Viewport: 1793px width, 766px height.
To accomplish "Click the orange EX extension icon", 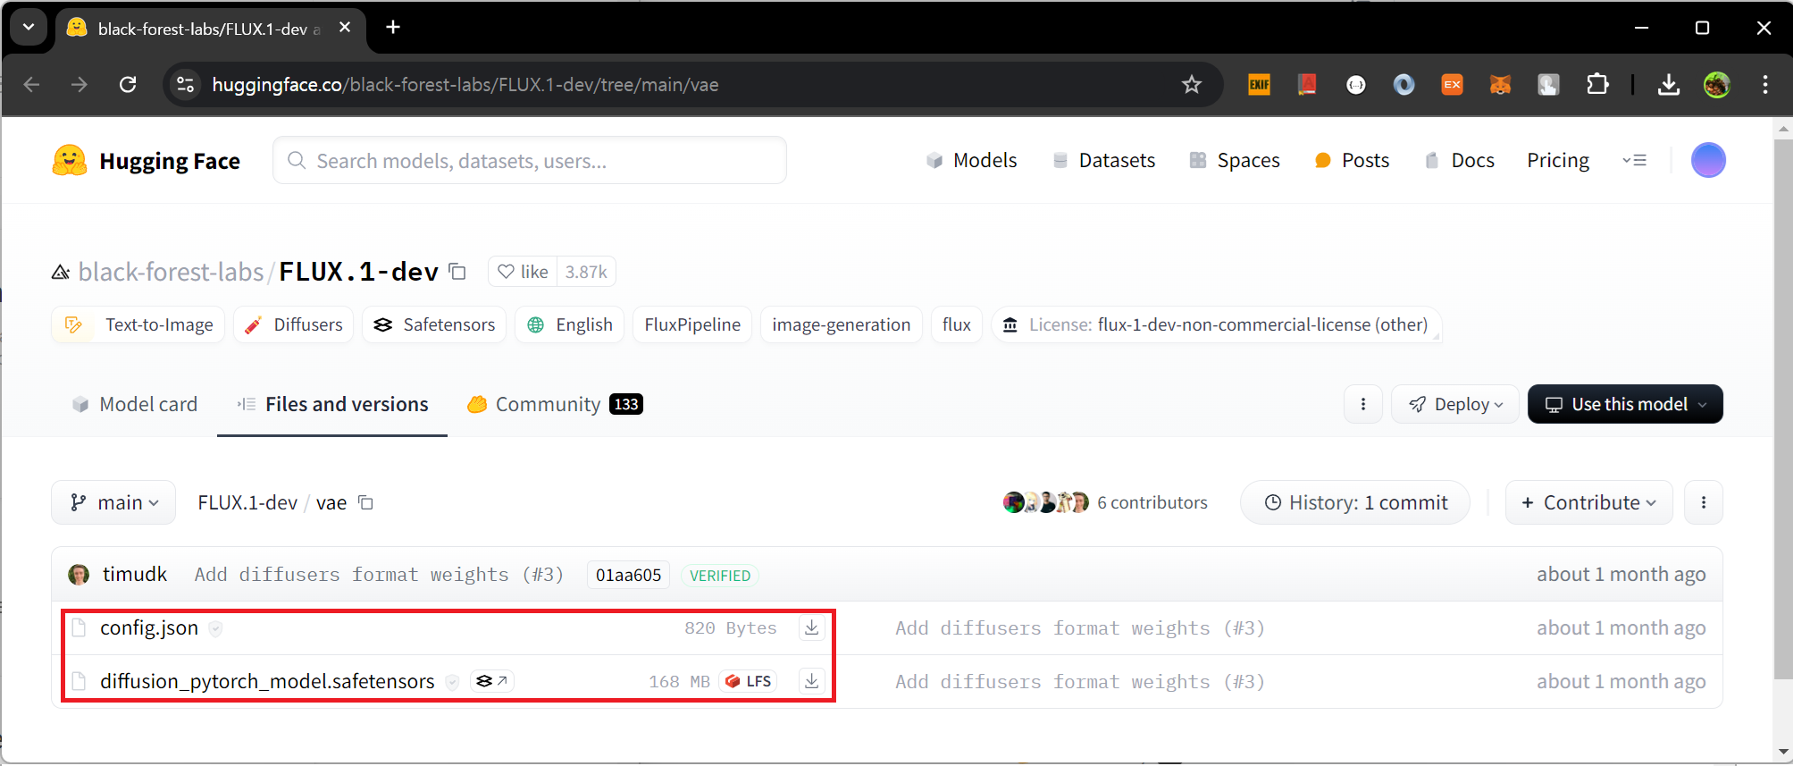I will point(1453,85).
